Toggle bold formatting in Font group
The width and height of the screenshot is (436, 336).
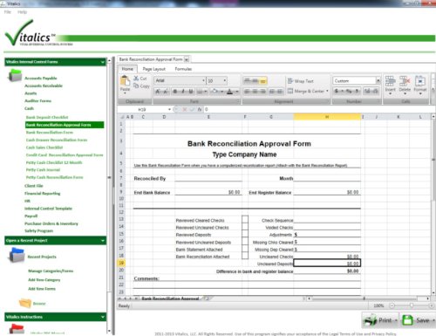tap(174, 92)
